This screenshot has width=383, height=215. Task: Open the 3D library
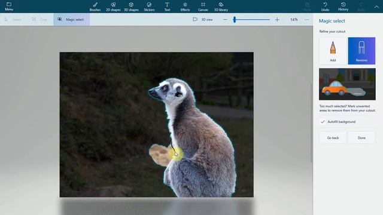221,7
